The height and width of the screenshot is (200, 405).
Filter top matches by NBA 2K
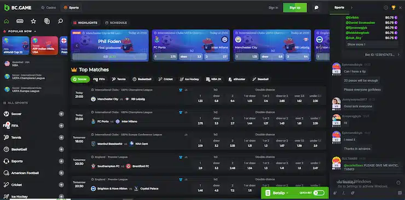click(x=214, y=79)
